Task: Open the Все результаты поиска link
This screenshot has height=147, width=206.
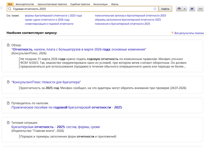Action: tap(189, 33)
